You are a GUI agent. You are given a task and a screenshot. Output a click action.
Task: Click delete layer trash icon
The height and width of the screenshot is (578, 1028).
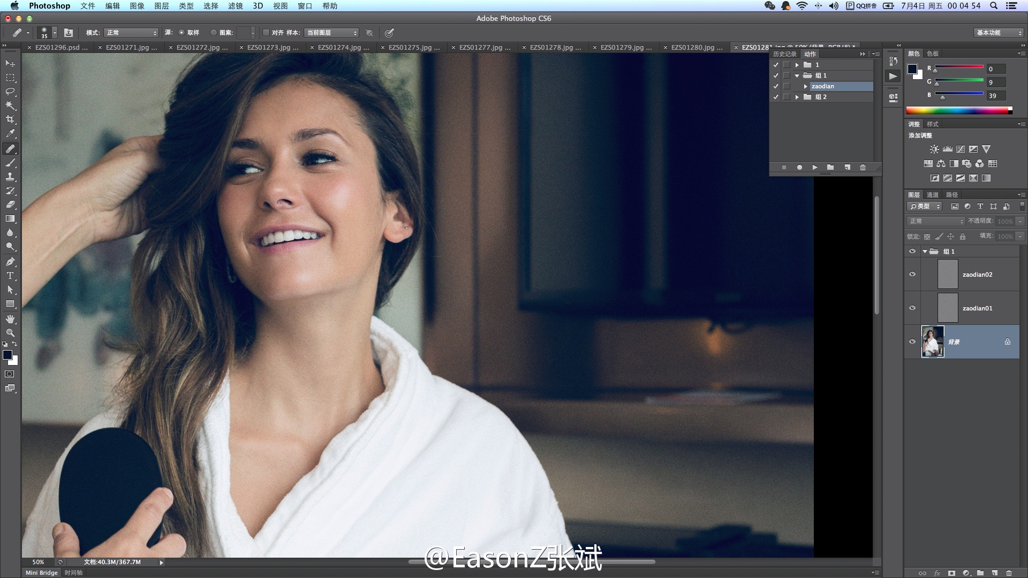click(x=1009, y=573)
